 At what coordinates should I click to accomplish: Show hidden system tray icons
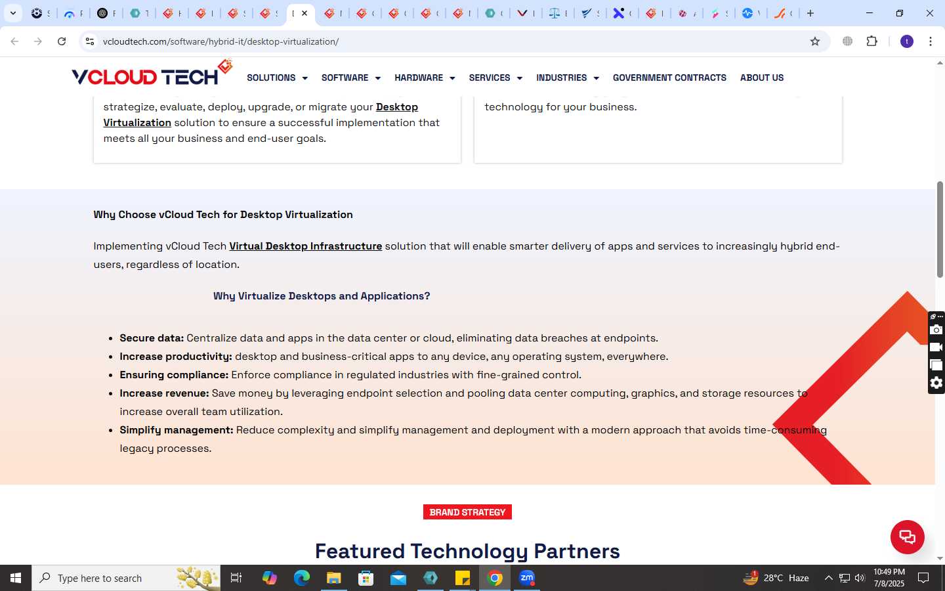coord(828,578)
